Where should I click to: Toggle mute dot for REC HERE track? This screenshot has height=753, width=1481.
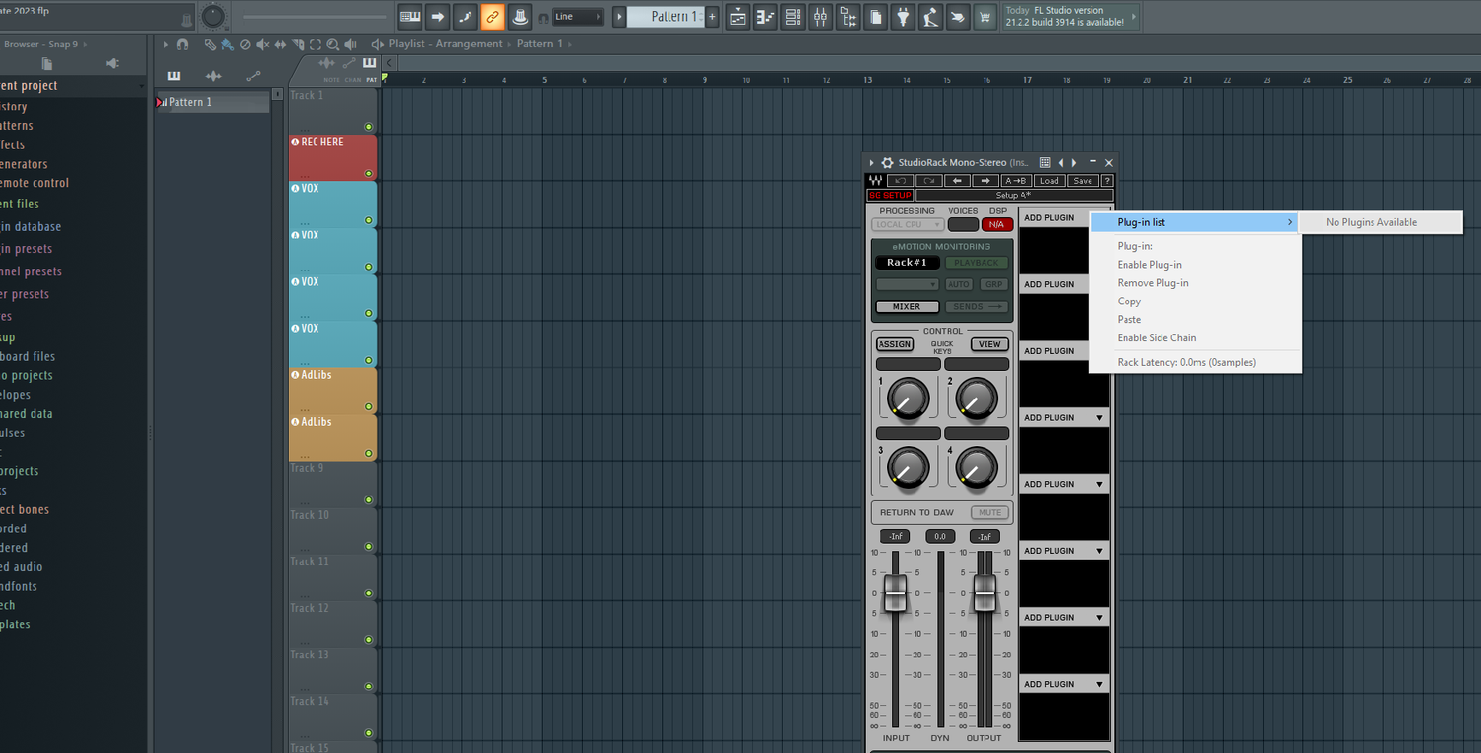click(x=369, y=174)
